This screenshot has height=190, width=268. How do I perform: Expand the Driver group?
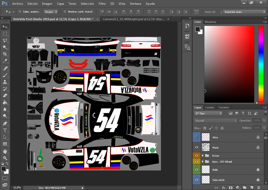point(203,156)
